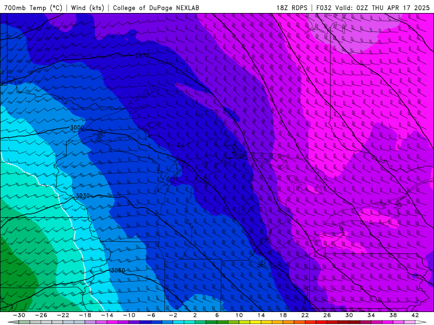Click the -2 value on the color scale
This screenshot has height=325, width=434.
coord(173,315)
